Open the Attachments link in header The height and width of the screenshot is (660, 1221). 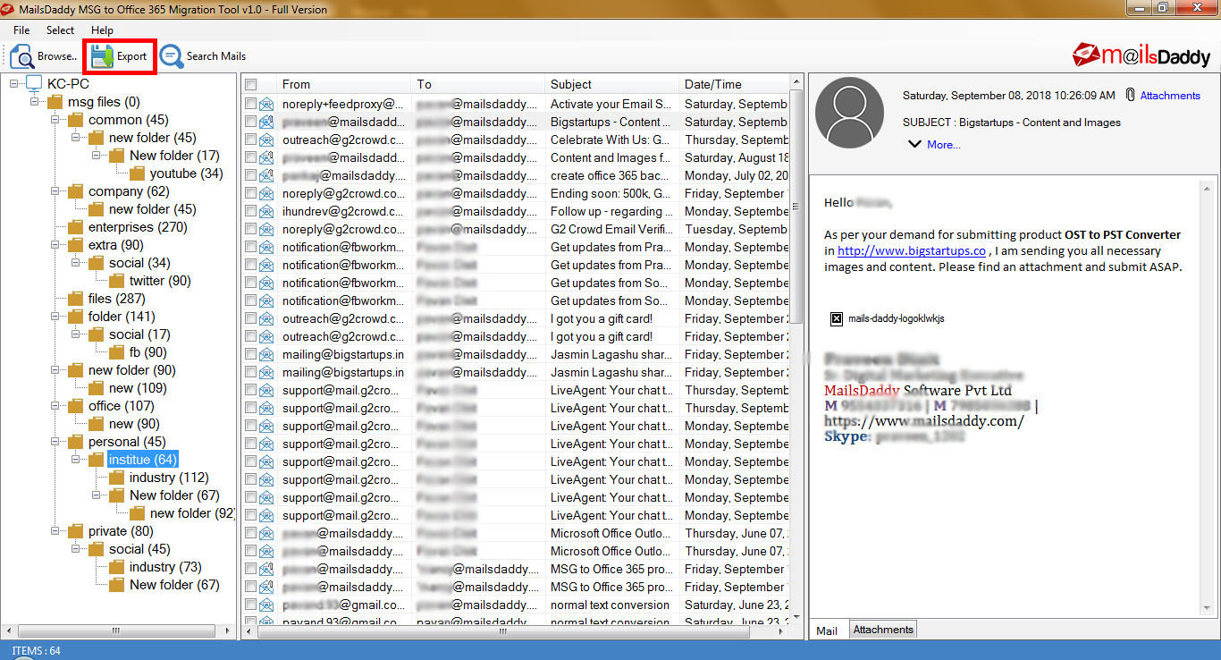click(x=1170, y=96)
